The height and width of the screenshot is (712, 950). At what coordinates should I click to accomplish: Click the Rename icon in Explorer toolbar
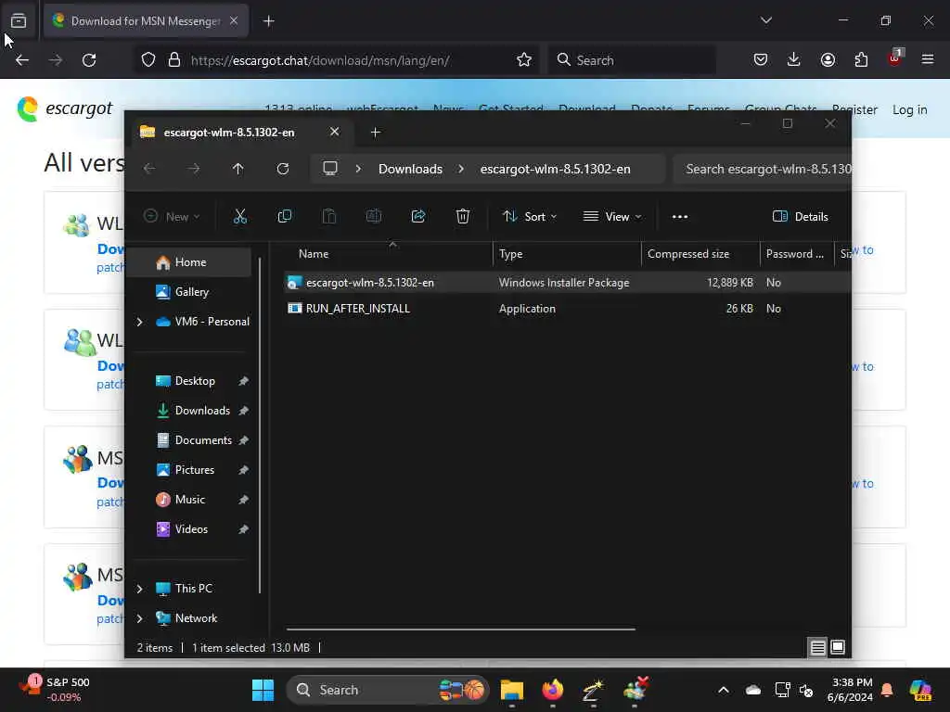pyautogui.click(x=374, y=216)
